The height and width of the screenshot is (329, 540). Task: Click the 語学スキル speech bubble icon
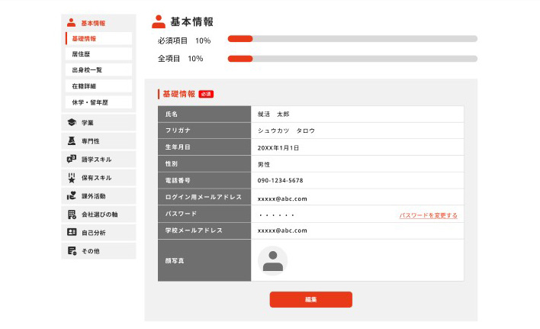point(72,160)
